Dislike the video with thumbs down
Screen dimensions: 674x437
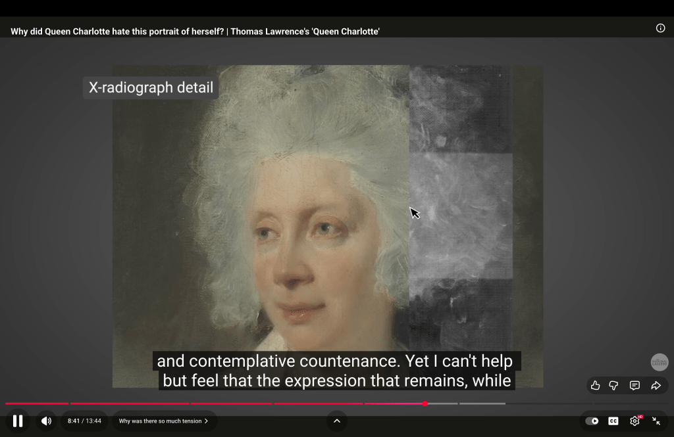click(x=614, y=386)
